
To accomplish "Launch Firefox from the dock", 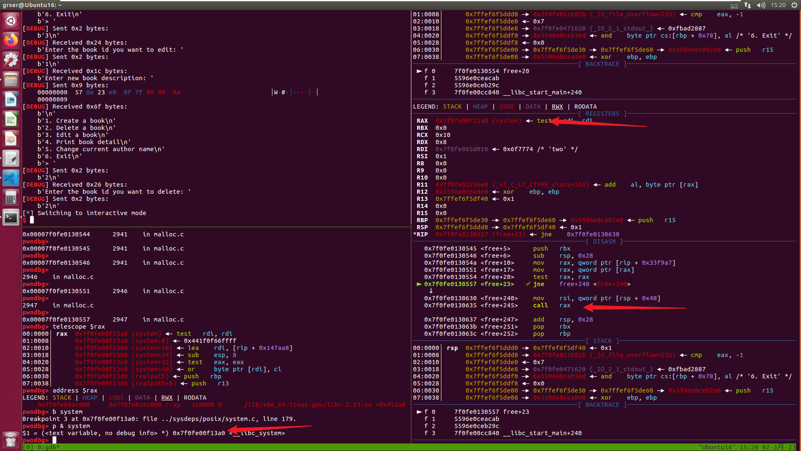I will 11,40.
